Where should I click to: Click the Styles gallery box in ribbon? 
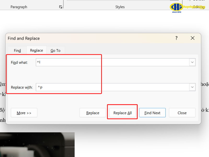tap(120, 1)
